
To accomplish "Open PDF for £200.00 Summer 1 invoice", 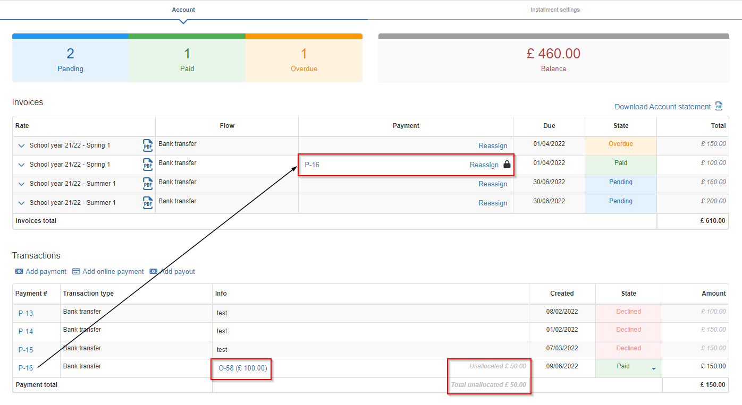I will pyautogui.click(x=148, y=203).
